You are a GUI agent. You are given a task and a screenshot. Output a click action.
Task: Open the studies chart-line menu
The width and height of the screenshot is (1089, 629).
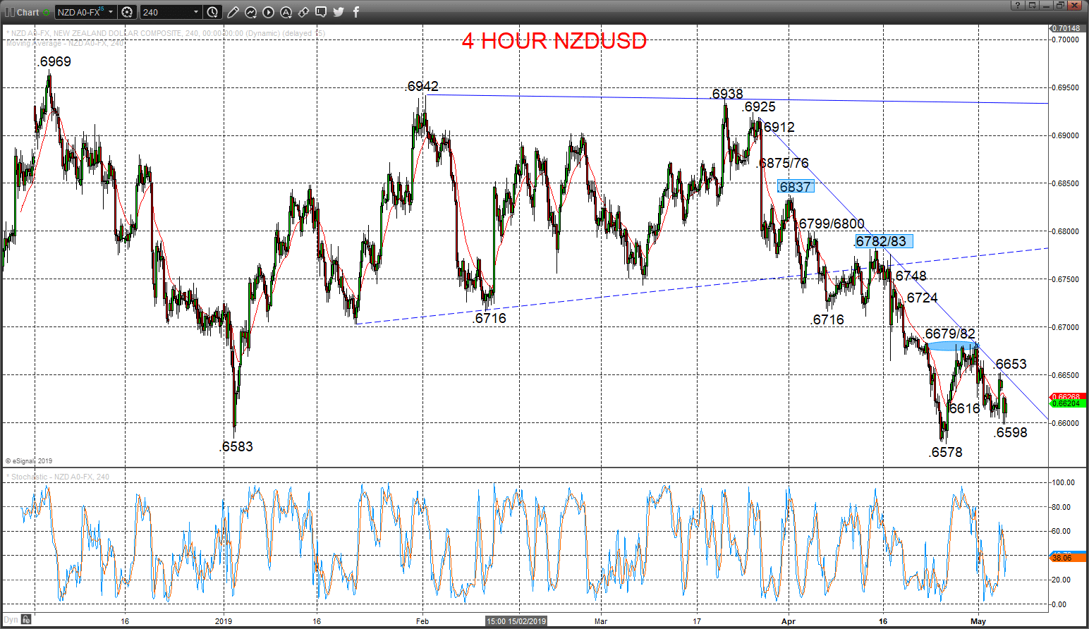(251, 12)
